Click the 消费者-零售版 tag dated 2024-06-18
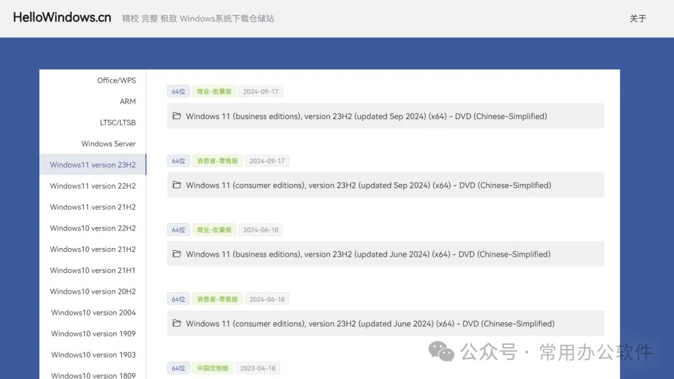The image size is (674, 379). pyautogui.click(x=217, y=299)
